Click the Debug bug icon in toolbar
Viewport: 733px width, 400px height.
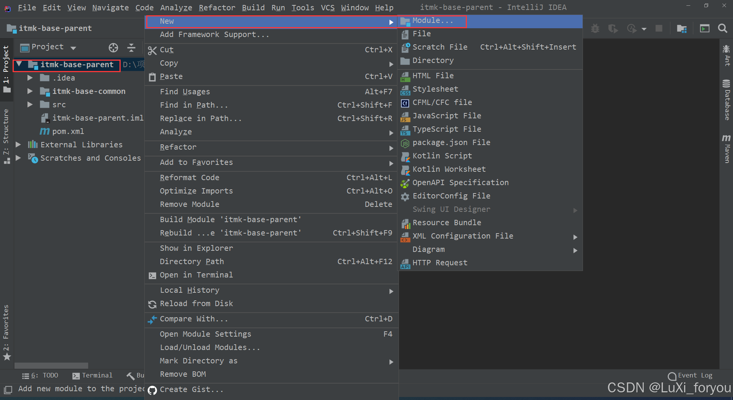pos(595,28)
